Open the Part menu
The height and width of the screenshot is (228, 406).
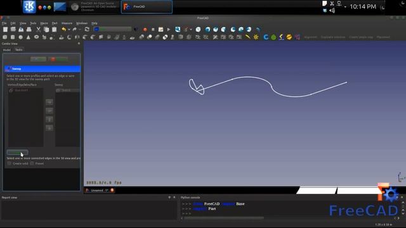[55, 23]
